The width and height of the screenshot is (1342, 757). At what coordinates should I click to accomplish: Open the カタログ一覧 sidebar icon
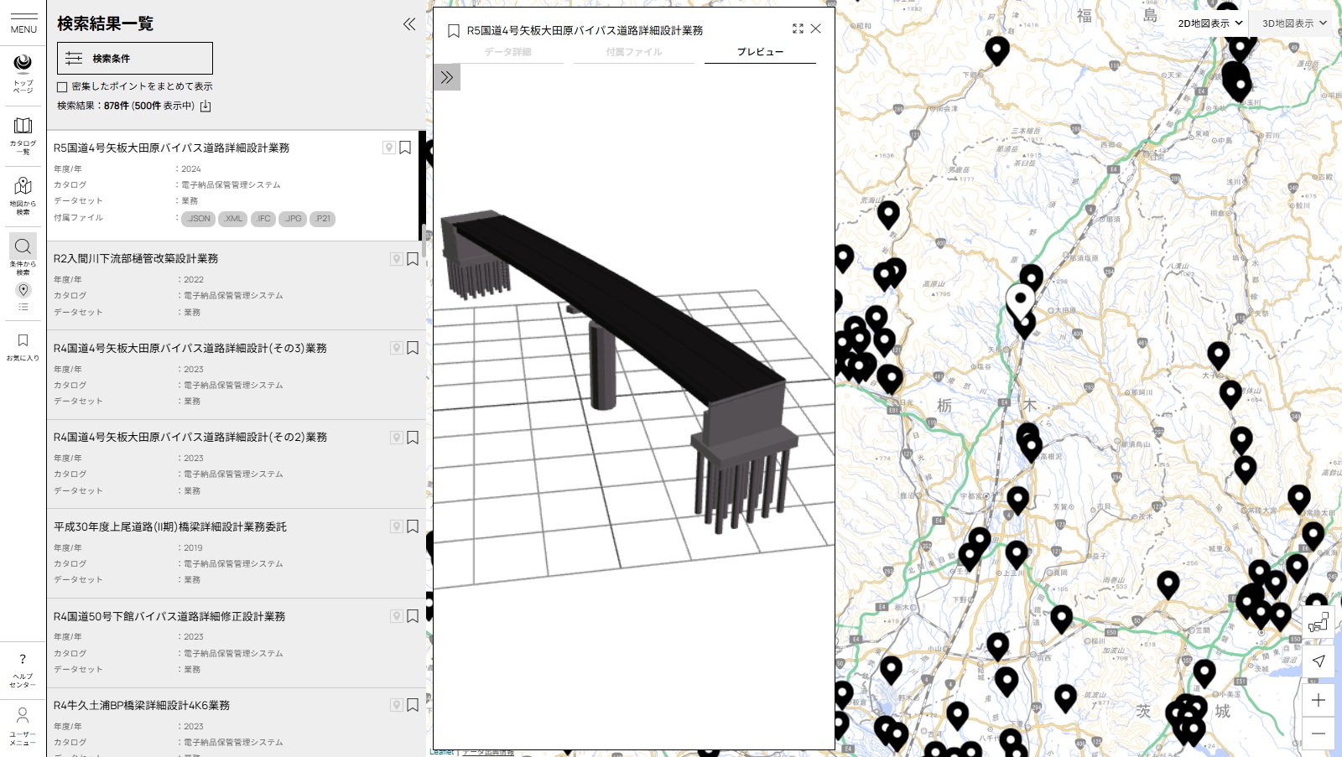point(23,134)
